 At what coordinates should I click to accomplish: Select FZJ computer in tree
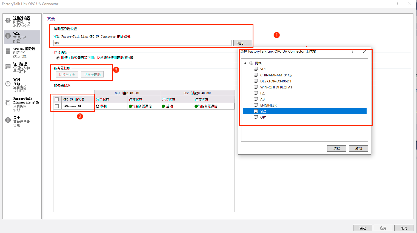pos(262,93)
